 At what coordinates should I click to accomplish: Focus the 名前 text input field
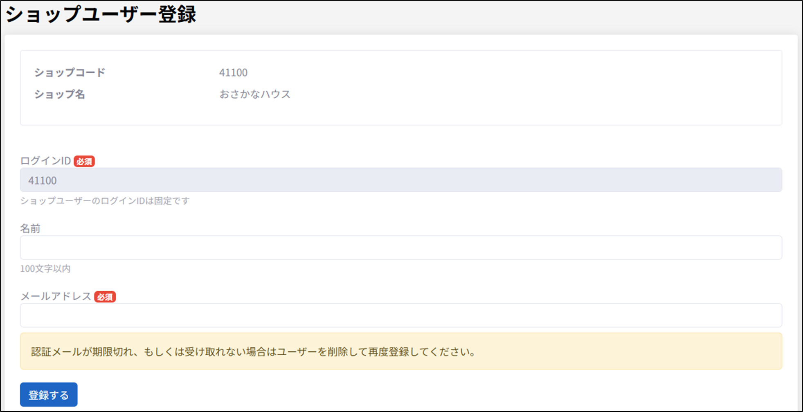[x=401, y=248]
